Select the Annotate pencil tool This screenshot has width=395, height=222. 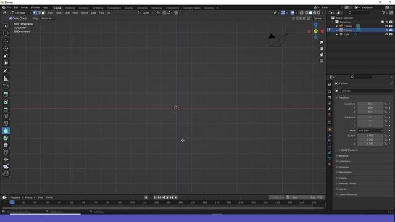6,72
